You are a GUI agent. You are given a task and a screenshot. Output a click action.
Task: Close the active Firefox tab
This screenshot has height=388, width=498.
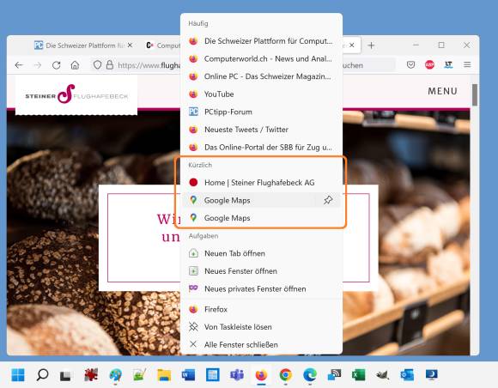(351, 45)
